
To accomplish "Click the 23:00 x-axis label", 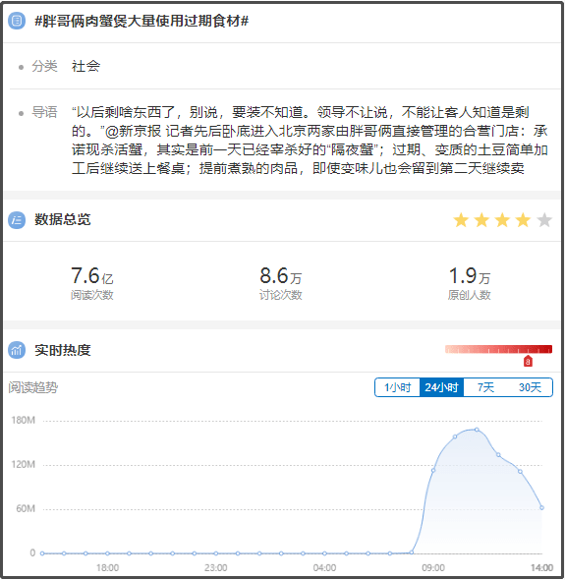I will [x=216, y=568].
